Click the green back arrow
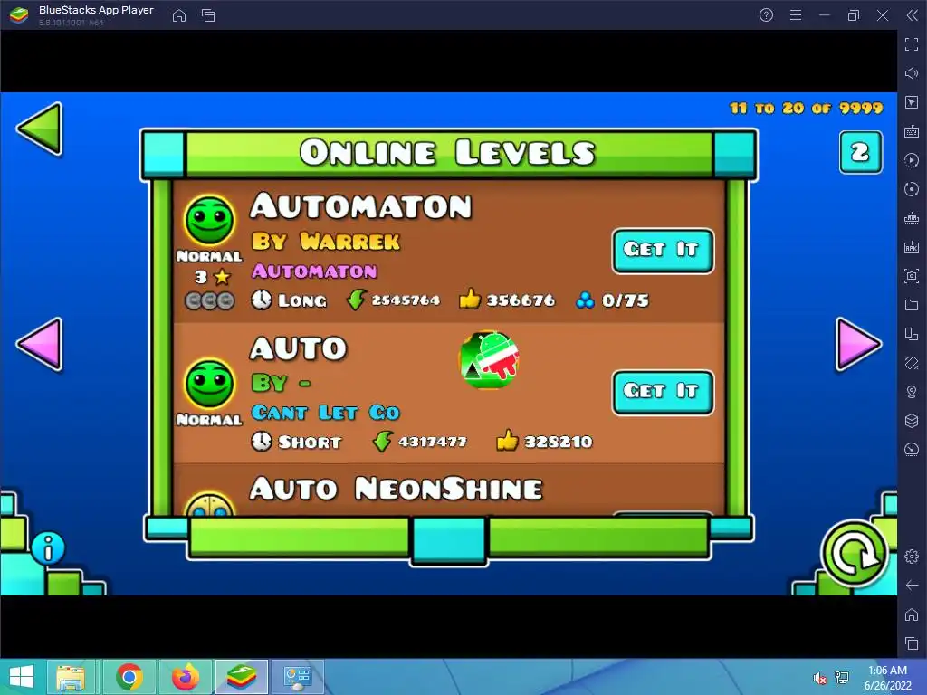Image resolution: width=927 pixels, height=695 pixels. click(40, 129)
